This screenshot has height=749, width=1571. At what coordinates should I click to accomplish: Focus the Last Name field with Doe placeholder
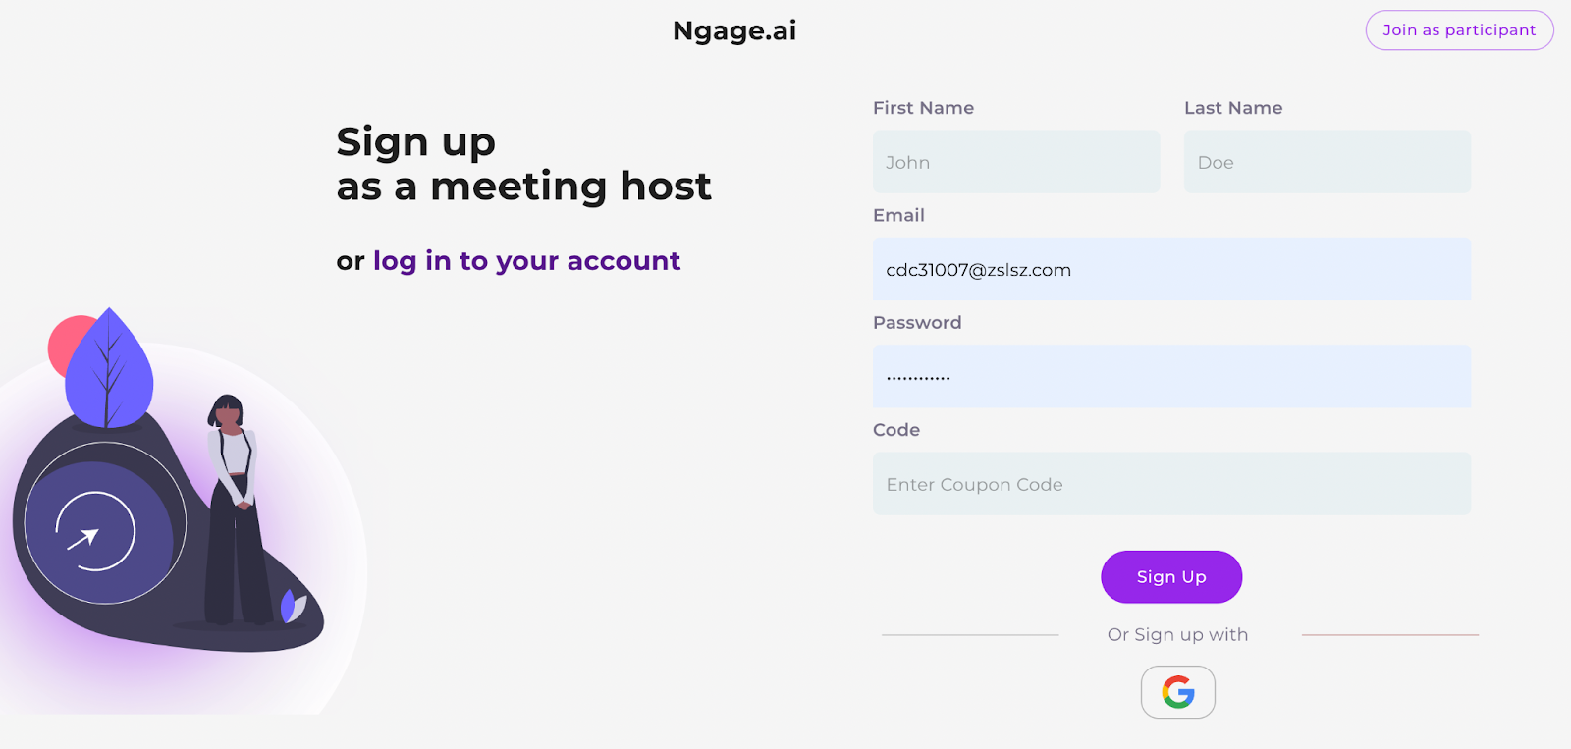tap(1327, 162)
